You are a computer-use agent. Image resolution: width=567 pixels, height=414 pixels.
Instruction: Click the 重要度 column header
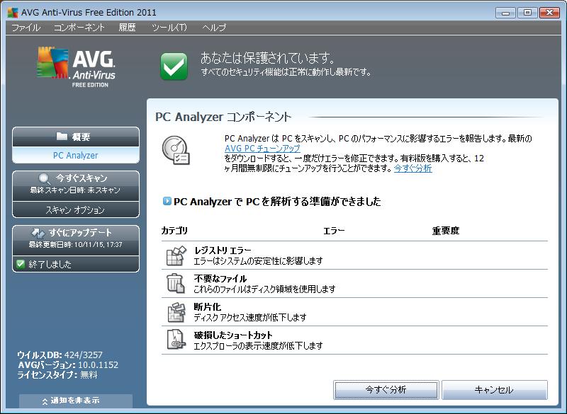point(446,230)
